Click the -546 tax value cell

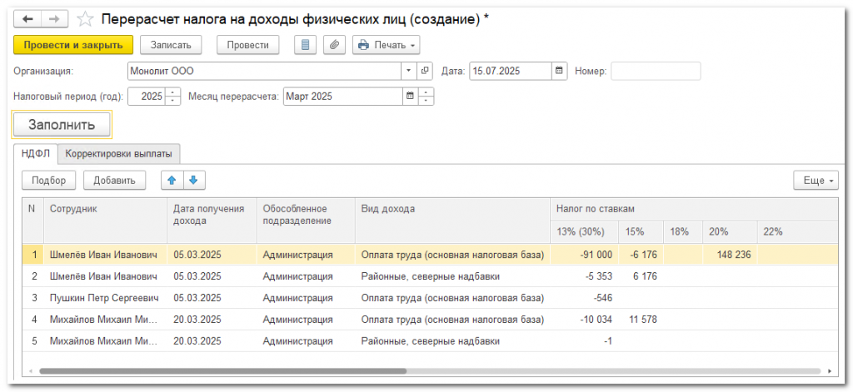pos(584,298)
